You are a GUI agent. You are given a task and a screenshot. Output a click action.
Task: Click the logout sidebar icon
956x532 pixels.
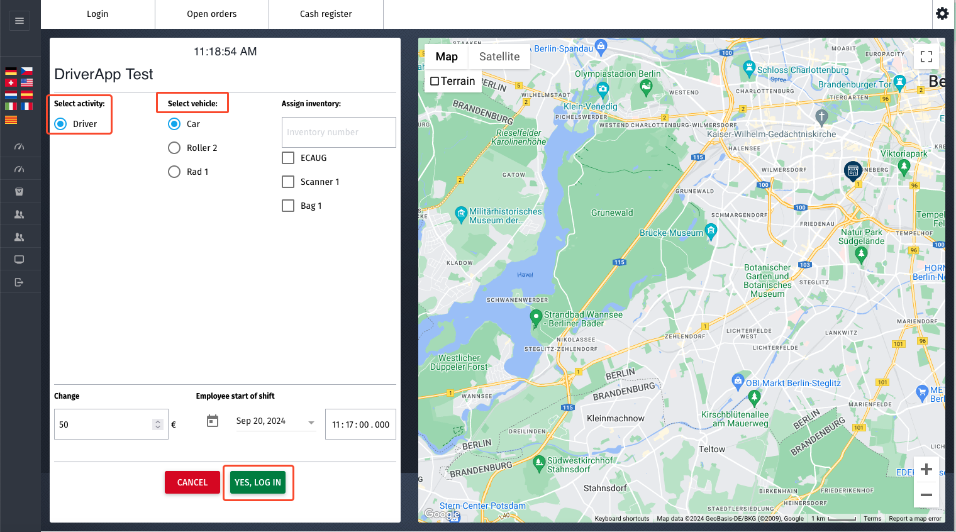[19, 282]
